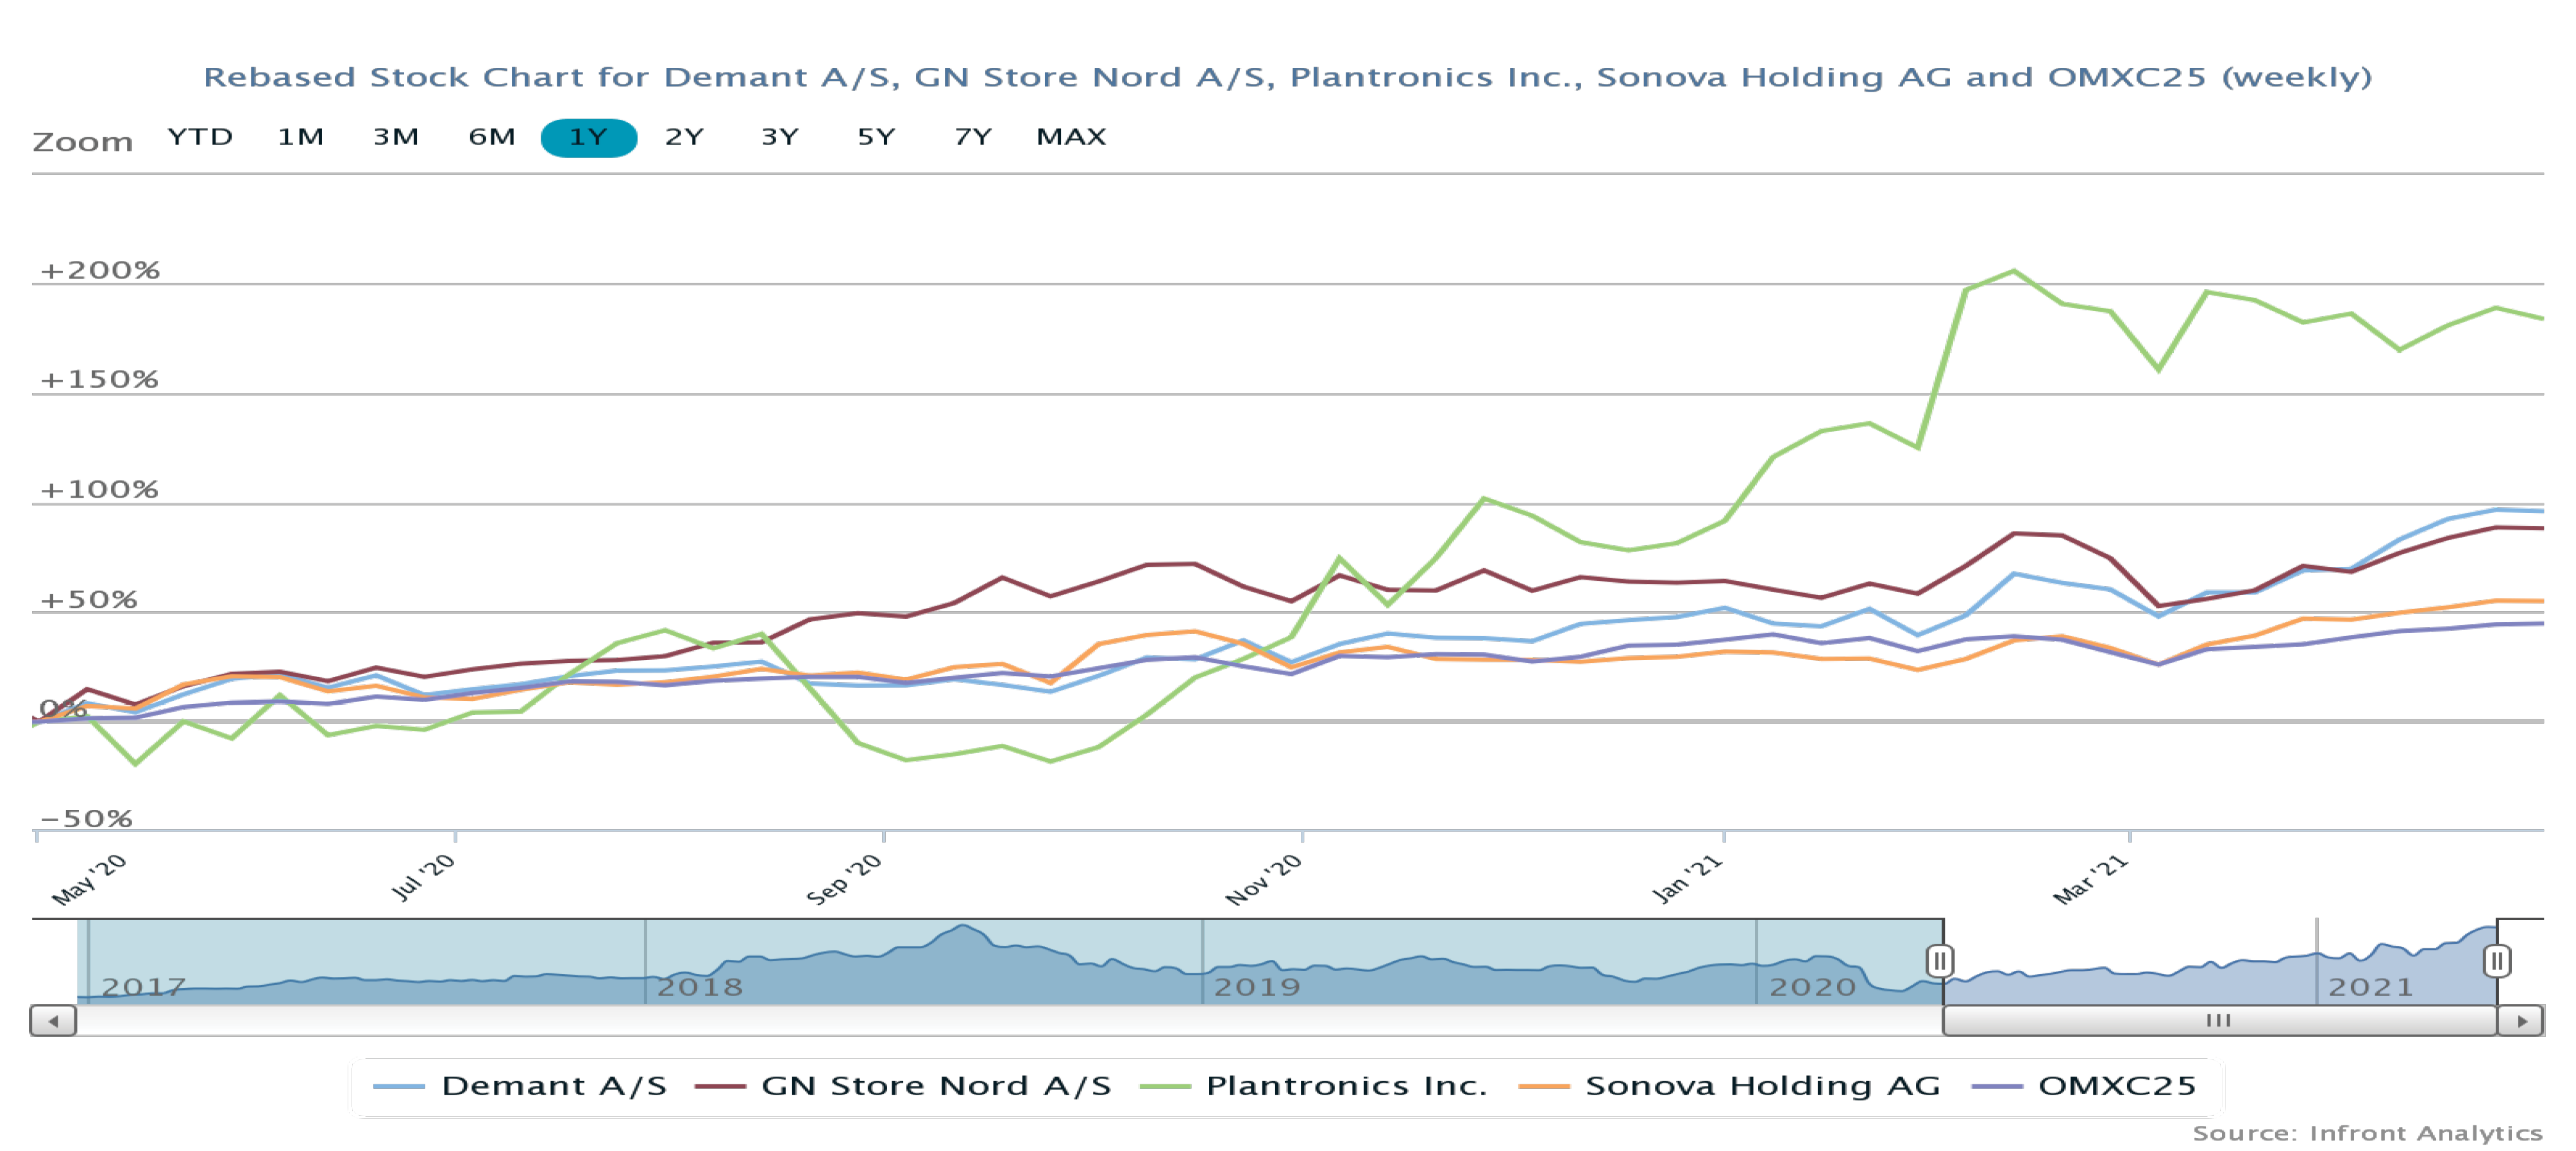Image resolution: width=2576 pixels, height=1151 pixels.
Task: Select YTD zoom range
Action: coord(200,137)
